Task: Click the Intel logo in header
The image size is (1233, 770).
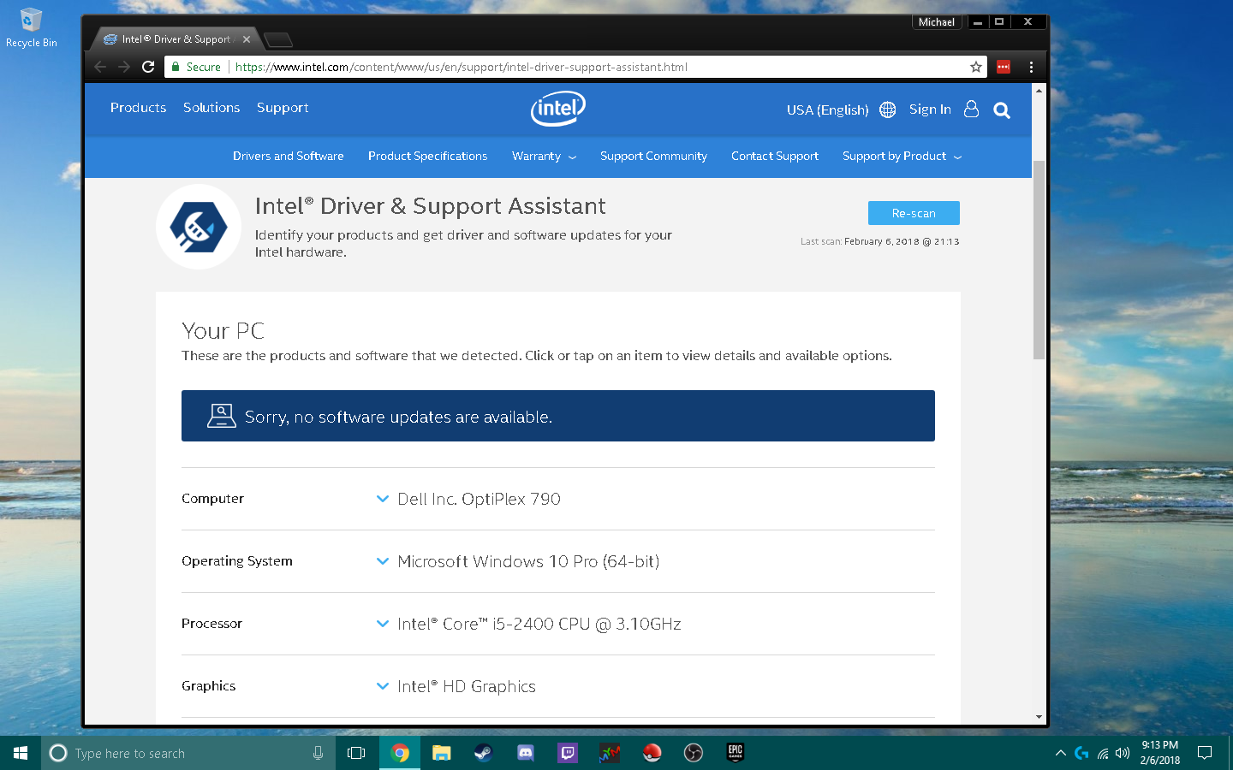Action: click(558, 109)
